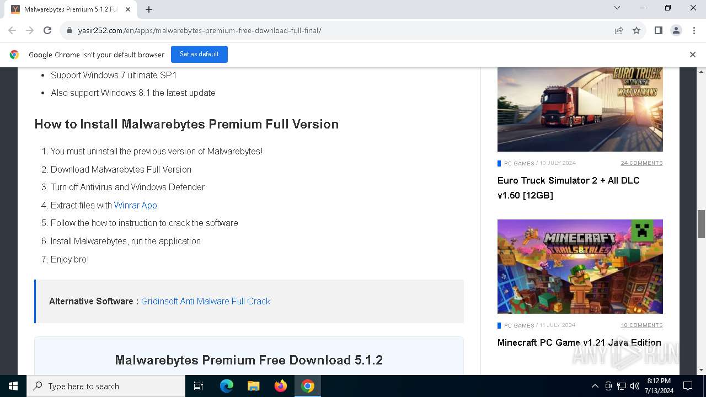This screenshot has height=397, width=706.
Task: Close the Malwarebytes Premium tab
Action: [x=129, y=9]
